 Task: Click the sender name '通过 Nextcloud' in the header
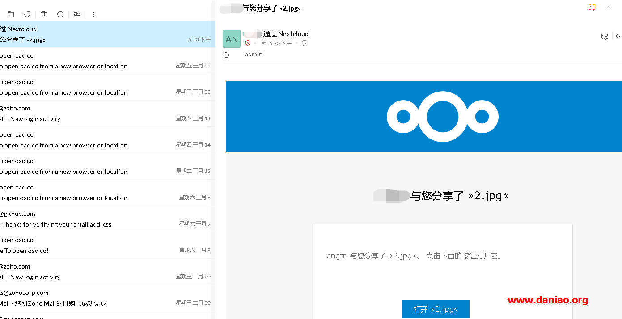pyautogui.click(x=286, y=34)
